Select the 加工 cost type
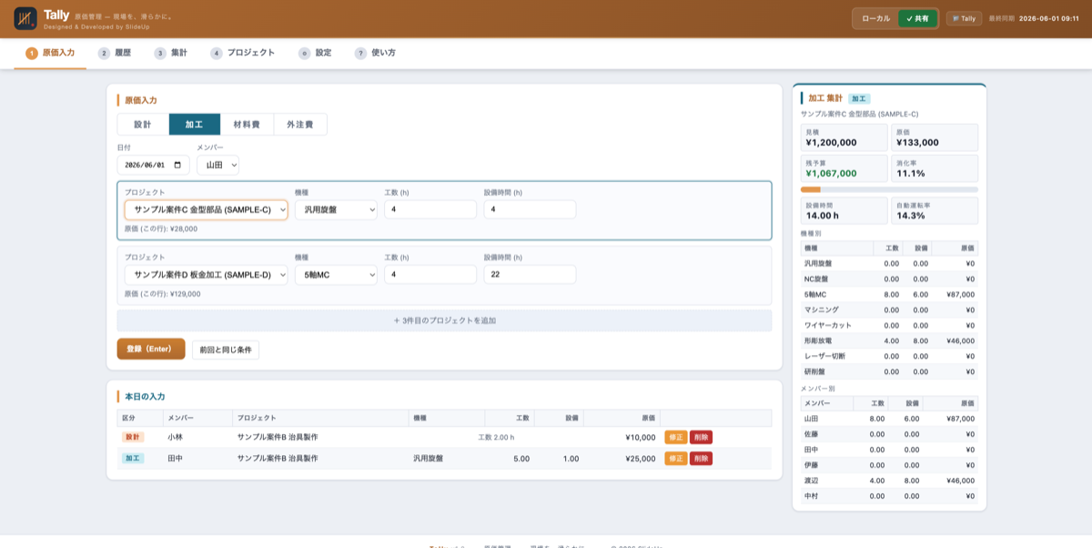 click(195, 124)
